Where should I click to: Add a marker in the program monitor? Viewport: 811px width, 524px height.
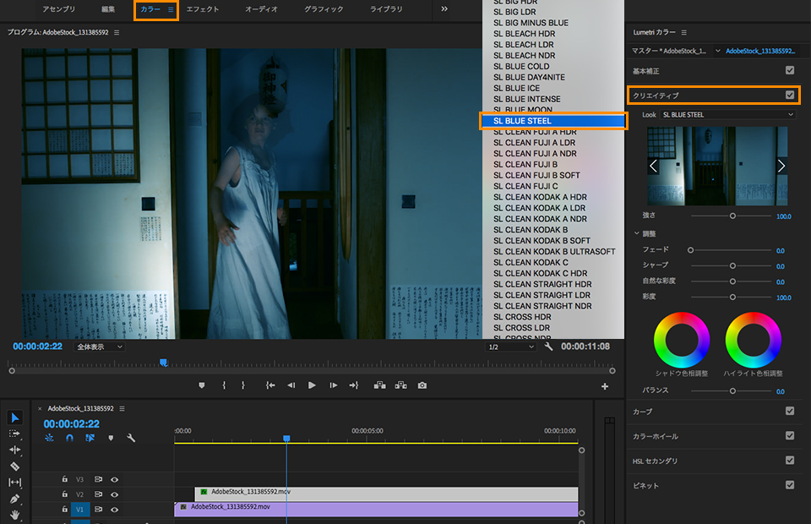(x=202, y=385)
